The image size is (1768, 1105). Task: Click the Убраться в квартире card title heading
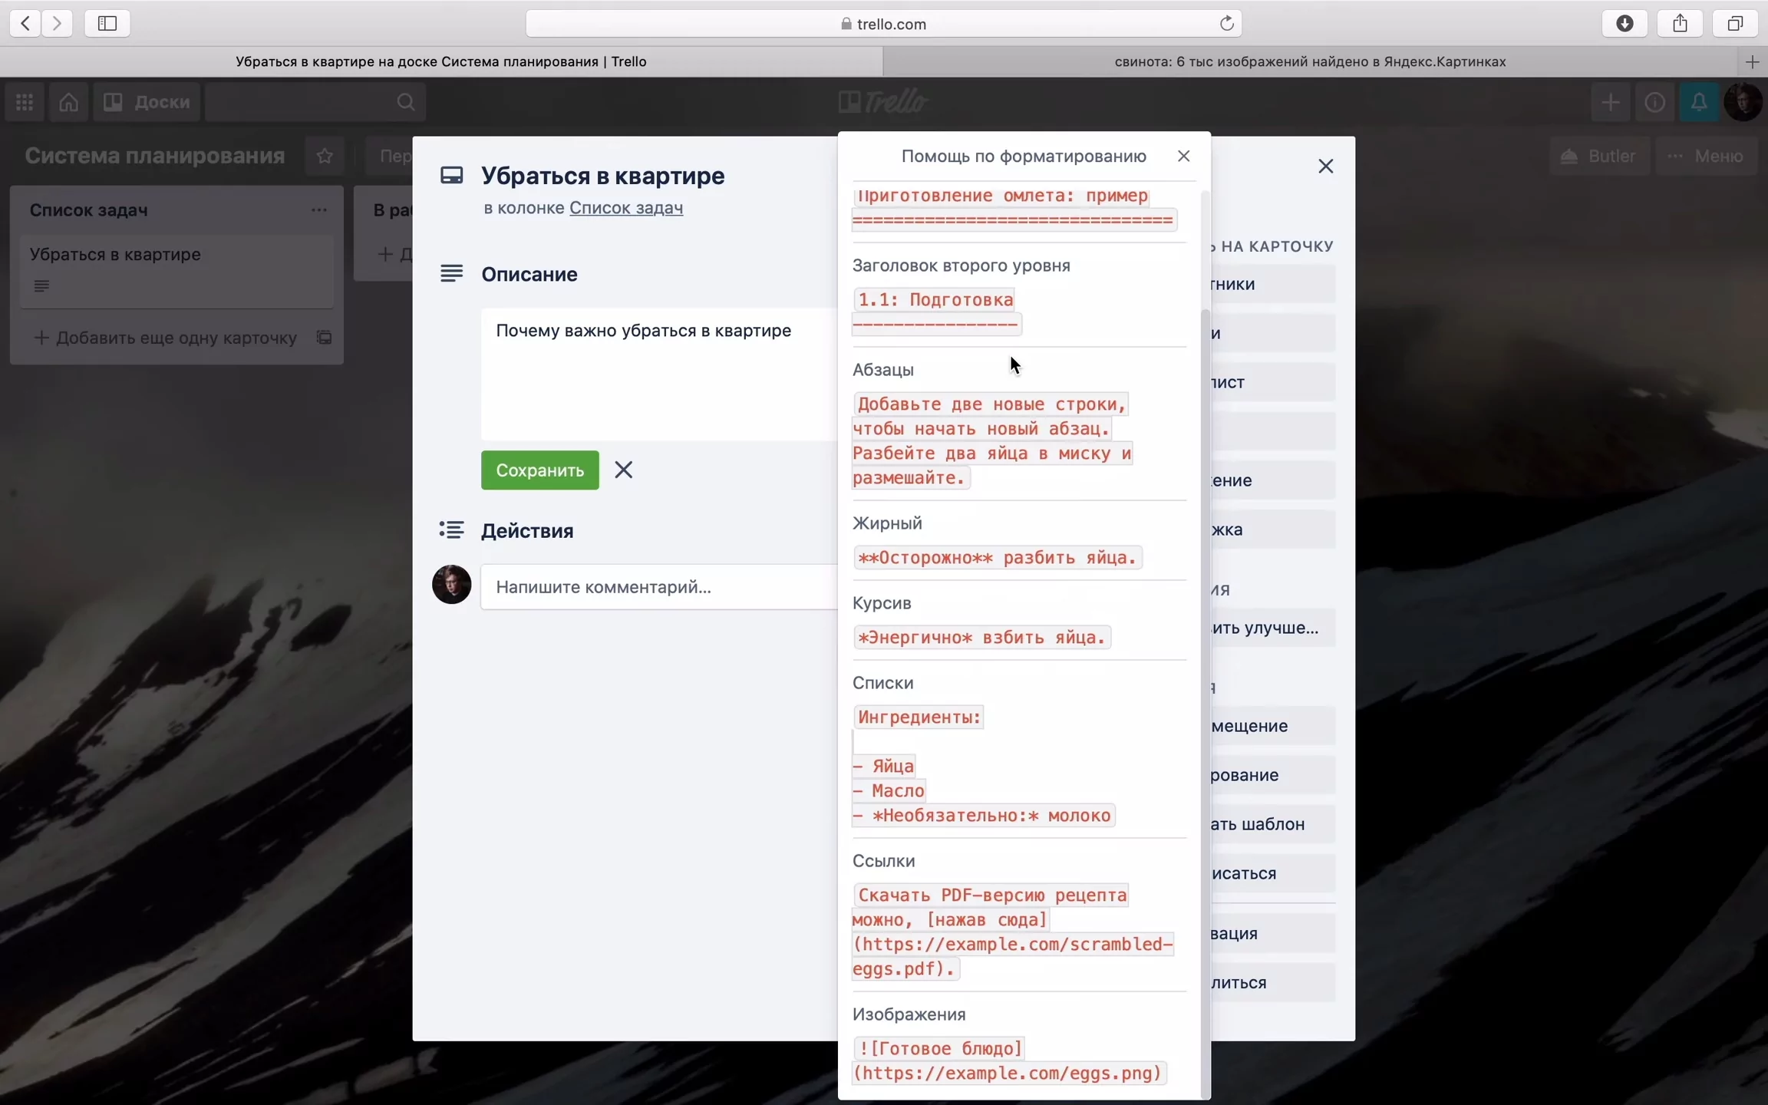[602, 176]
